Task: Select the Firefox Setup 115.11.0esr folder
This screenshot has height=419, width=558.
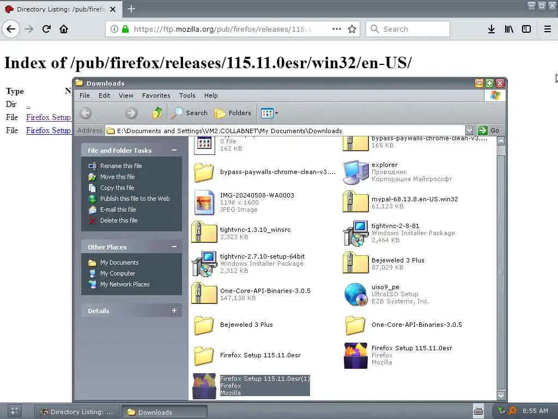Action: pyautogui.click(x=248, y=355)
